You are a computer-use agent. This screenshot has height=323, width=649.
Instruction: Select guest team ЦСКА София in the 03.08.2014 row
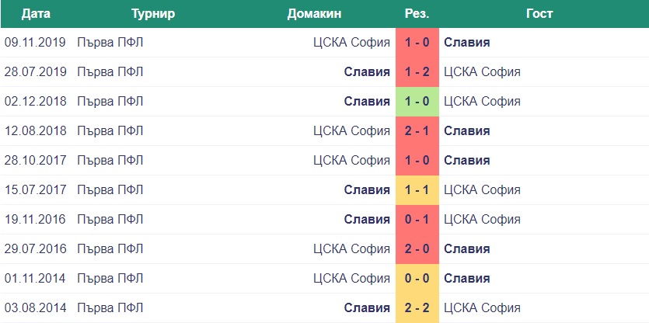click(482, 308)
